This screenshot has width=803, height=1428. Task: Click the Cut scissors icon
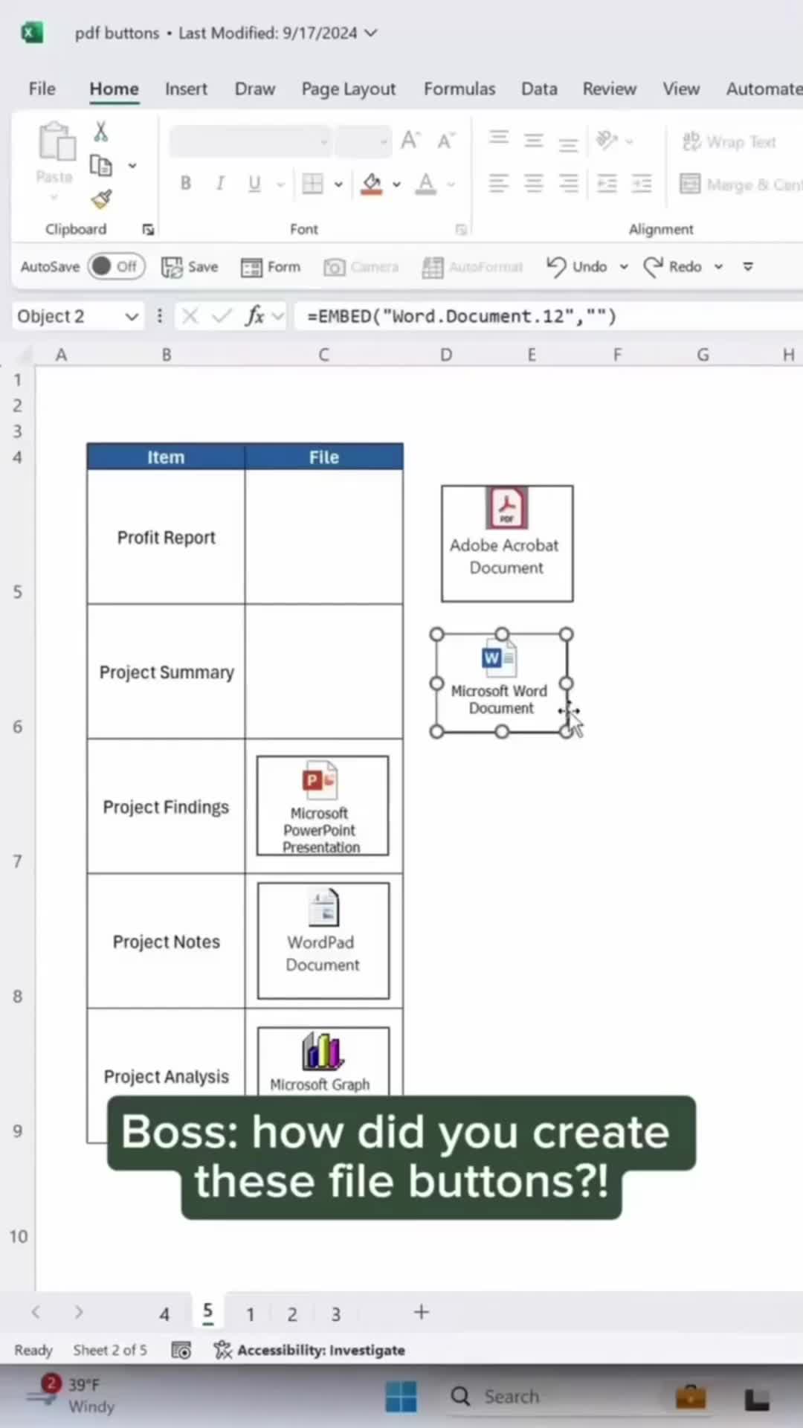click(x=100, y=132)
